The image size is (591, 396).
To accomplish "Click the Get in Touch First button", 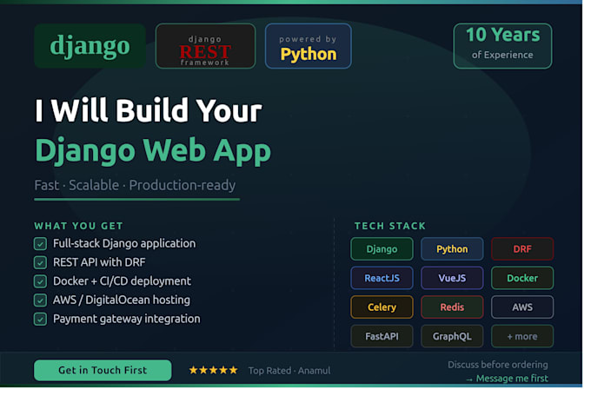I will [103, 370].
